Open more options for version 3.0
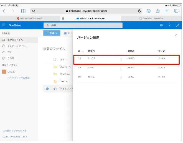 coord(121,60)
